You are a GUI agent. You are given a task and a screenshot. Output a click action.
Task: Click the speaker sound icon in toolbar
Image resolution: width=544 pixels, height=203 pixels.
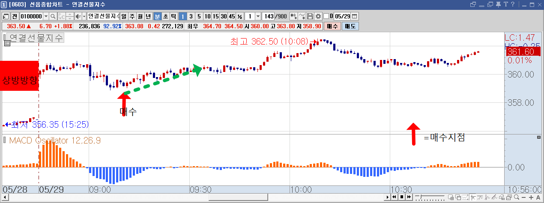coord(78,16)
